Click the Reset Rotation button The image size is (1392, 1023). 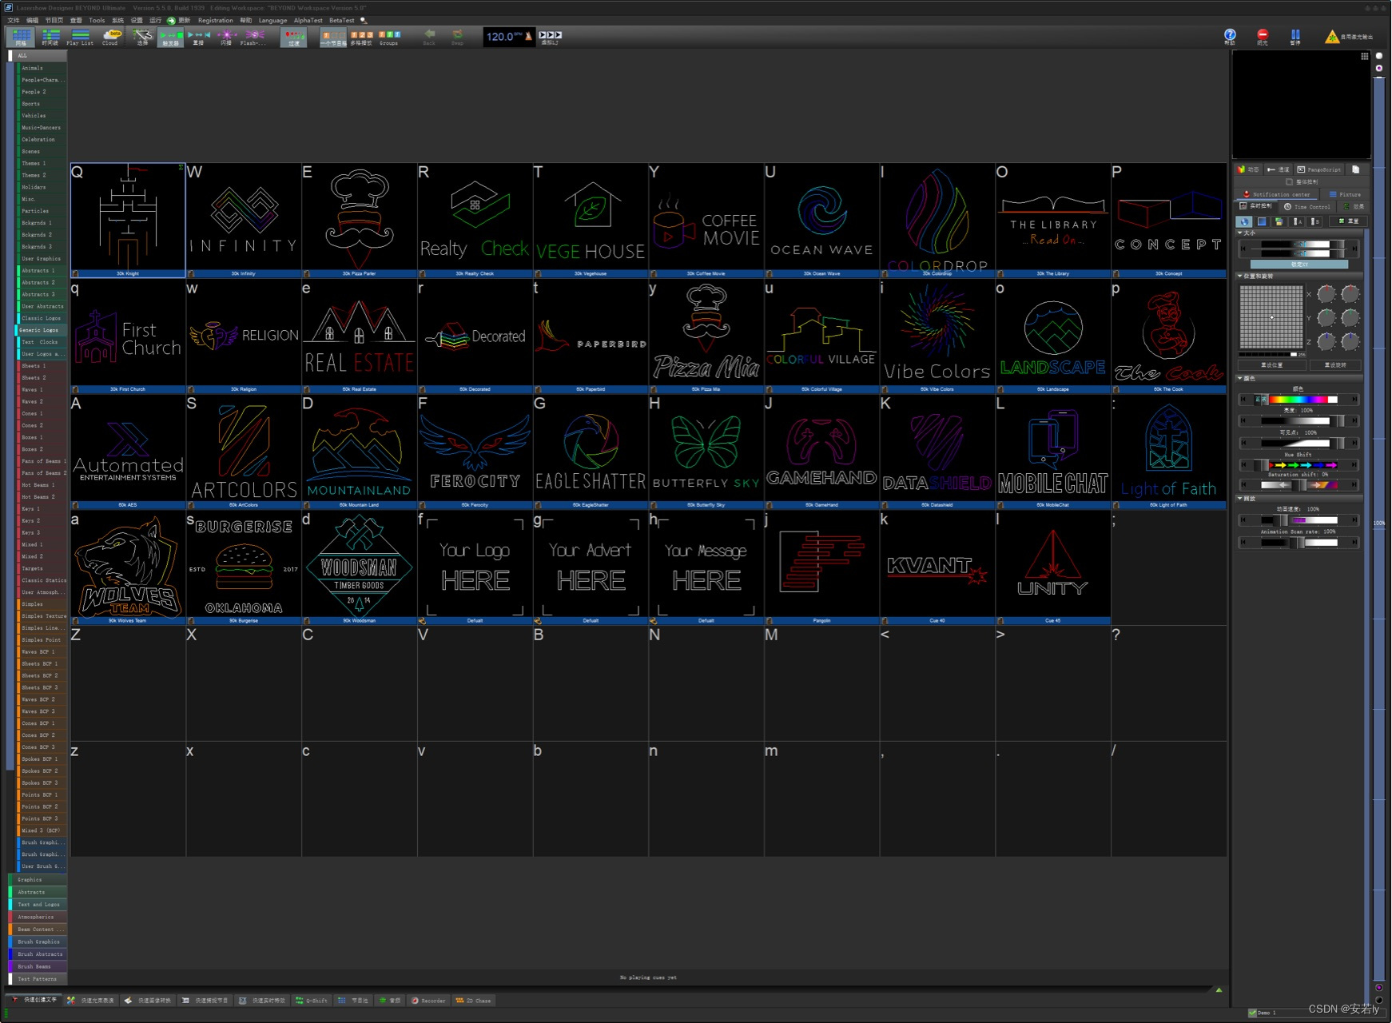click(1334, 365)
